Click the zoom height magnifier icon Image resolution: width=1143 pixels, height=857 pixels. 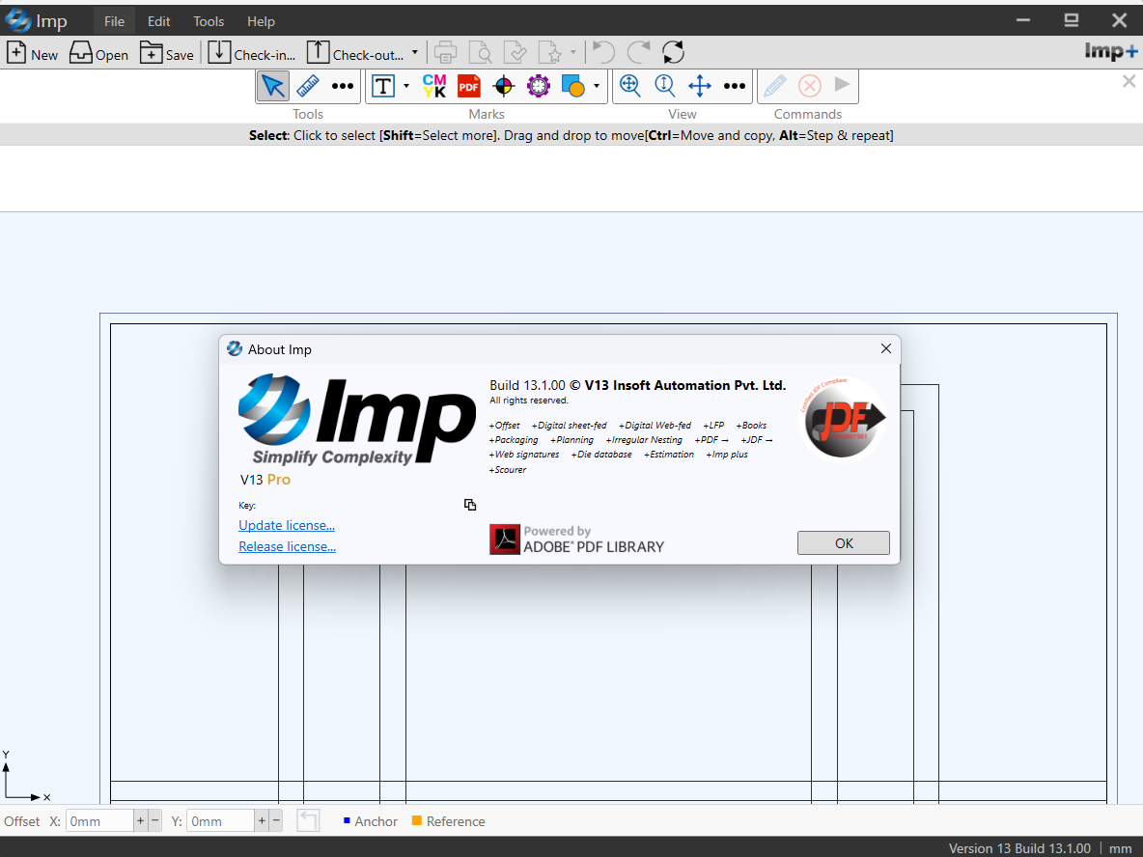[665, 86]
